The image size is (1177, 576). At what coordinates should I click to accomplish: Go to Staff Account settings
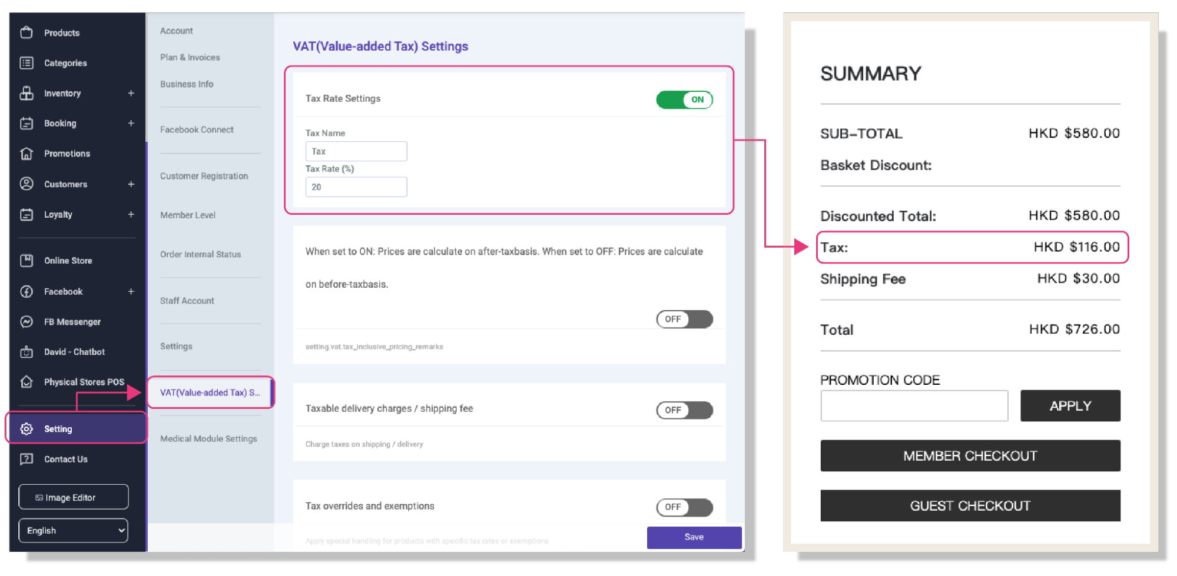click(x=187, y=301)
